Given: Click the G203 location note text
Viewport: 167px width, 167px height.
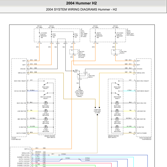Looking at the screenshot, I should coord(79,93).
